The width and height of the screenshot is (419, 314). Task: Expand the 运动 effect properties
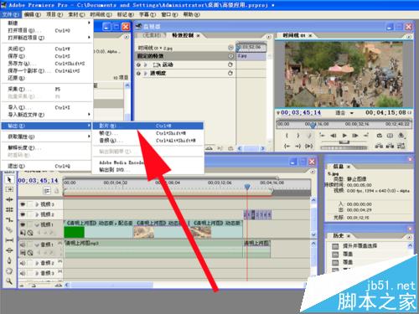145,64
